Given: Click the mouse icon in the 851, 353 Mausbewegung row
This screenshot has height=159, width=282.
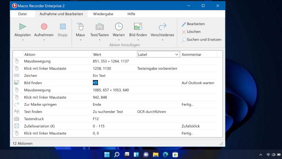Looking at the screenshot, I should click(17, 61).
